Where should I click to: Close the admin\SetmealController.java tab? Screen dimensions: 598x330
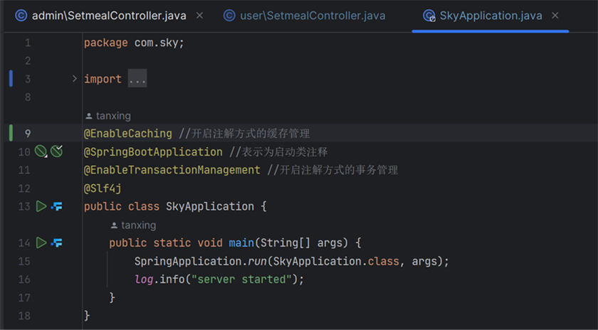(x=199, y=16)
